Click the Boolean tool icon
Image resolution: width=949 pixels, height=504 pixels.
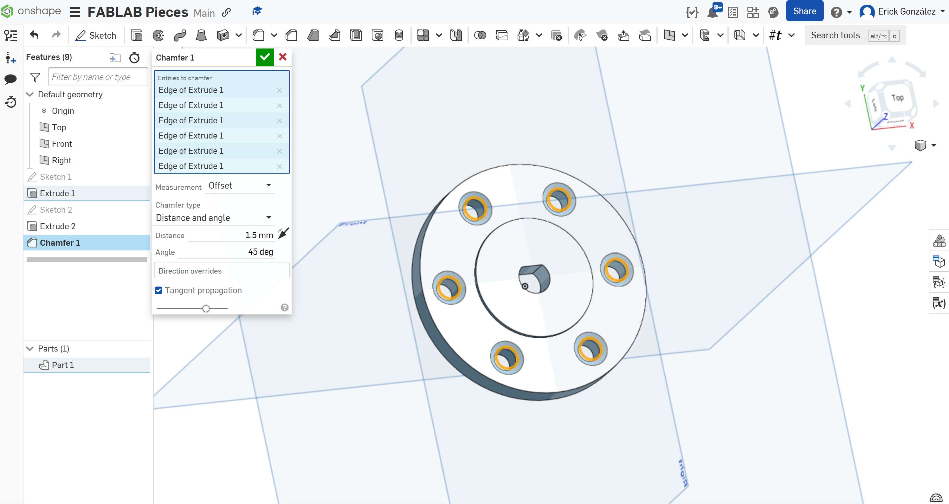click(480, 36)
